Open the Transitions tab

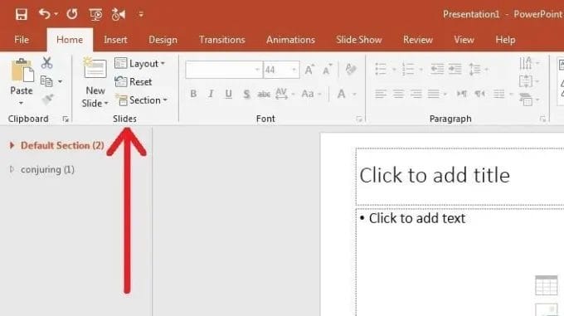coord(222,40)
